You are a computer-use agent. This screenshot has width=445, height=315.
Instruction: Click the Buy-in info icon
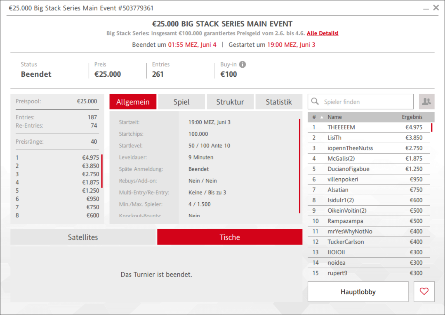[243, 65]
